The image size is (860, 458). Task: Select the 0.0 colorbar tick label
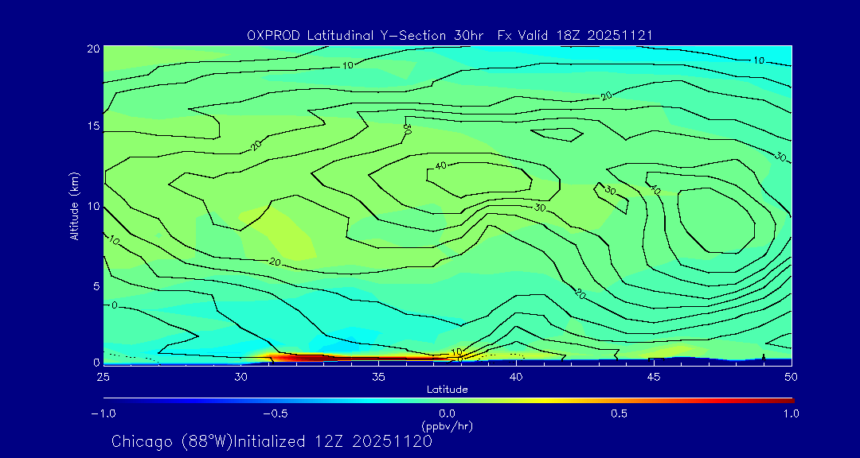coord(447,413)
